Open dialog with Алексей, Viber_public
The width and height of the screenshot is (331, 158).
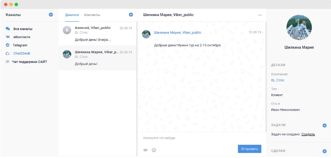pyautogui.click(x=97, y=34)
